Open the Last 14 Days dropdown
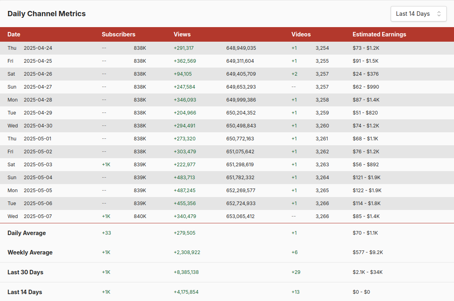 pos(418,14)
